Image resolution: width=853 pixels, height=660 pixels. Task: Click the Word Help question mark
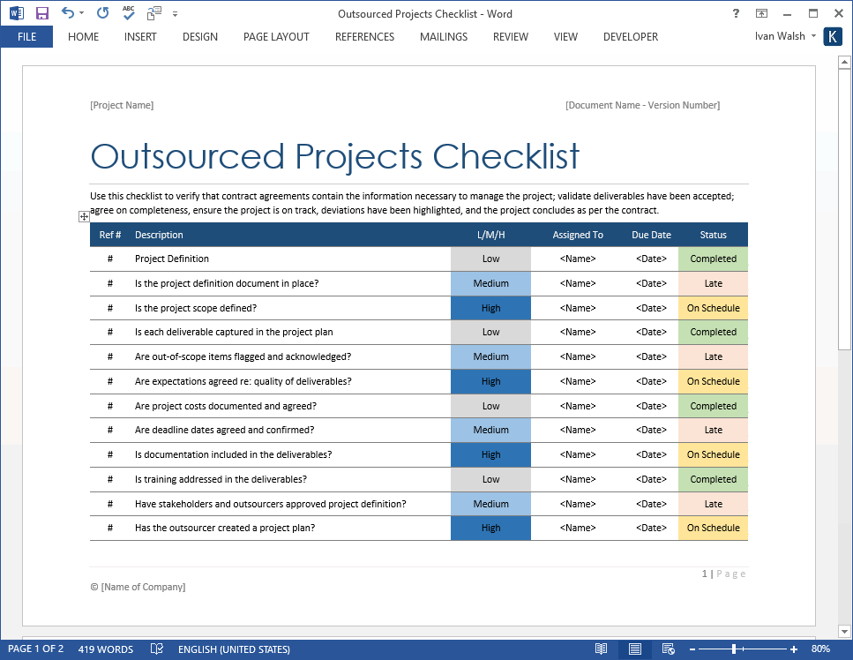735,13
